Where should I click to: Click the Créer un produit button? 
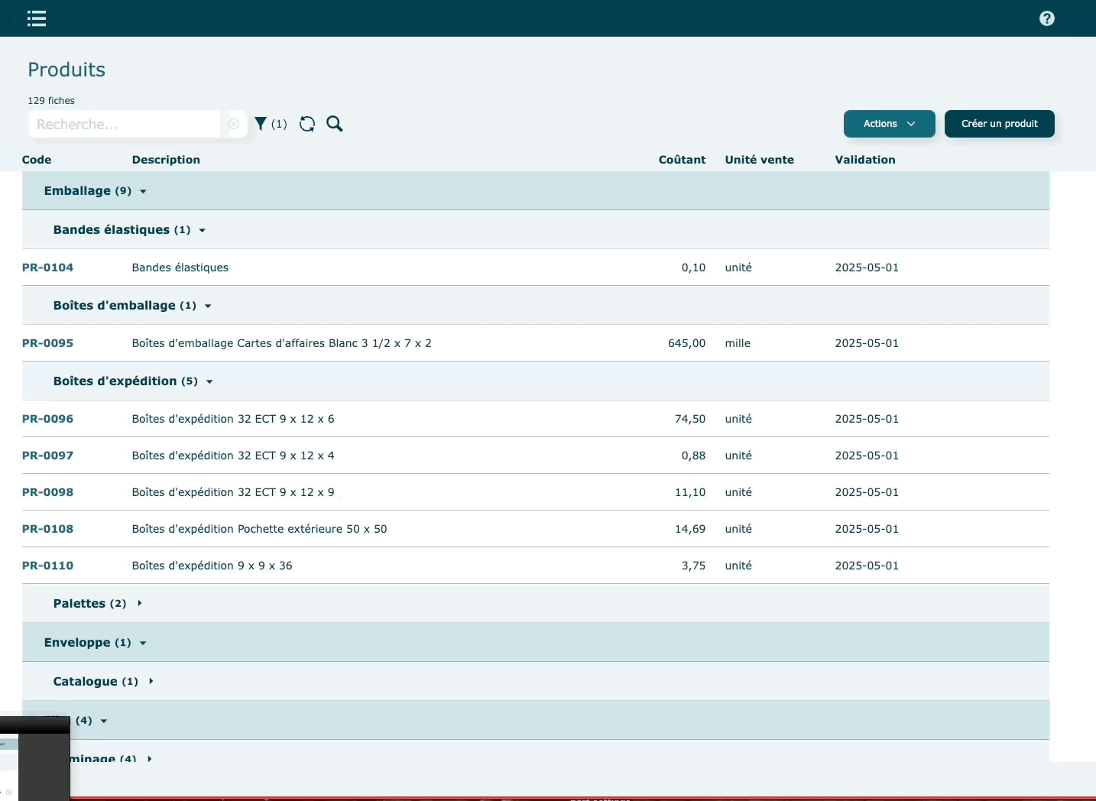[999, 124]
